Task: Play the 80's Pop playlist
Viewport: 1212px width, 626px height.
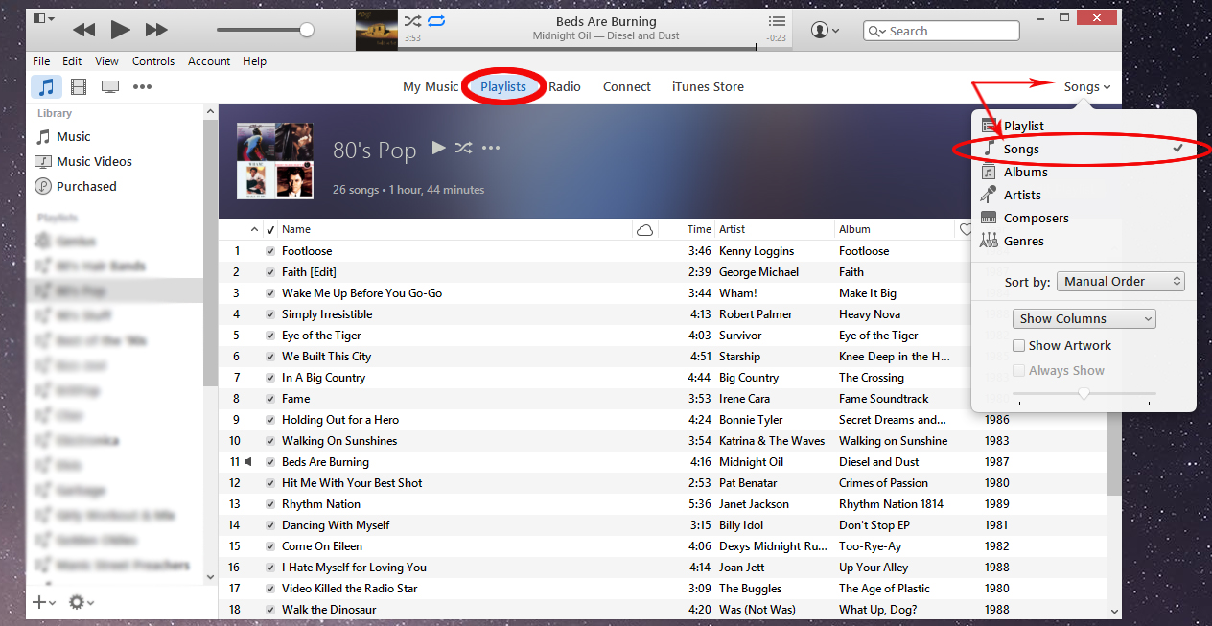Action: [439, 148]
